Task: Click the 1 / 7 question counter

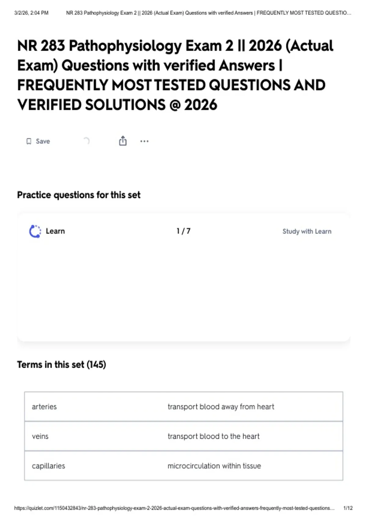Action: tap(183, 231)
